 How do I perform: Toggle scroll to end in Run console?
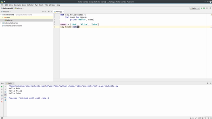[x=5, y=95]
